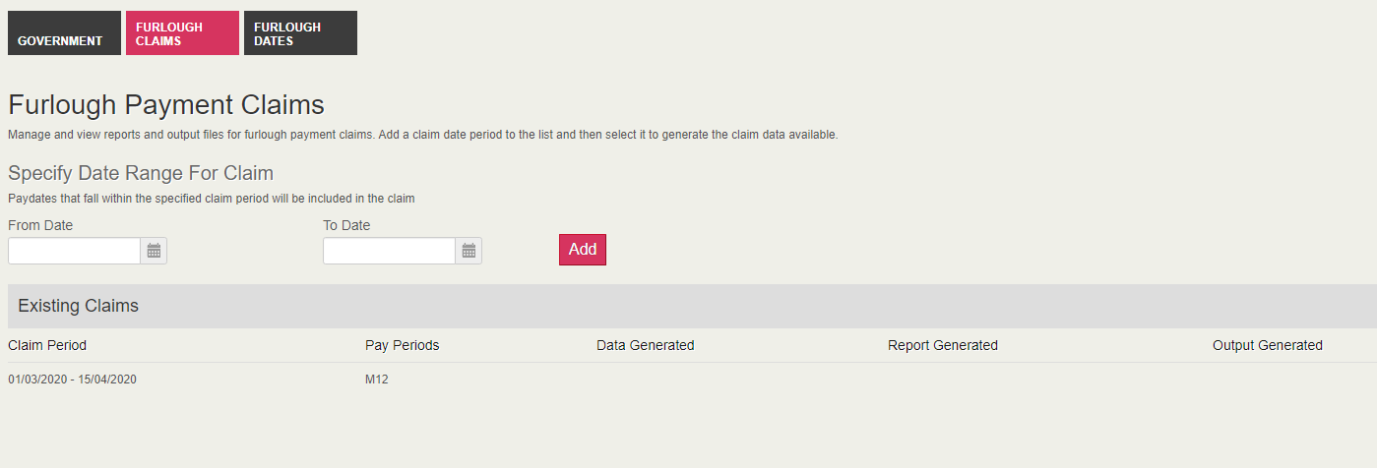The height and width of the screenshot is (468, 1377).
Task: Click the Furlough Payment Claims page title
Action: coord(166,105)
